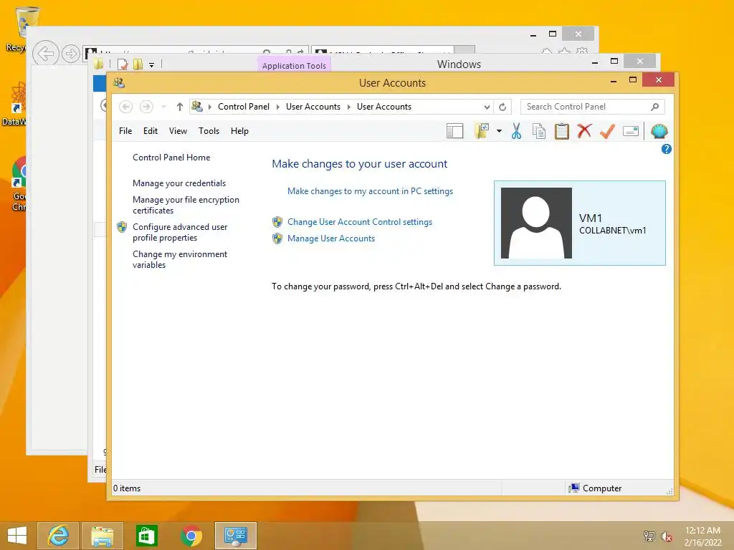Viewport: 734px width, 550px height.
Task: Click the navigation pane layout toolbar icon
Action: tap(454, 132)
